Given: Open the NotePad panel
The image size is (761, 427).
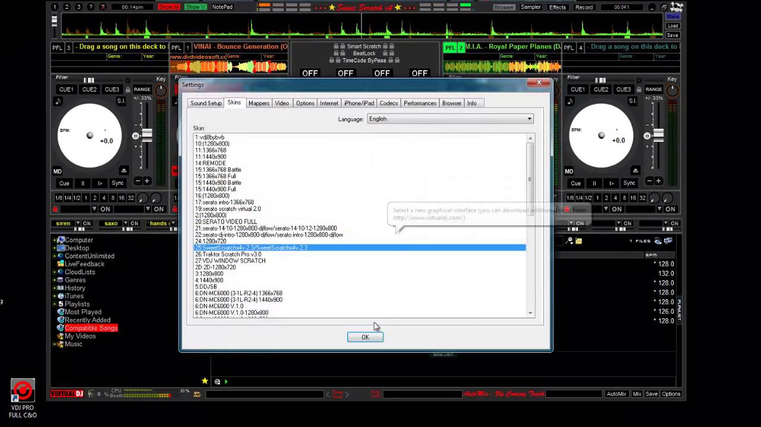Looking at the screenshot, I should click(x=222, y=7).
